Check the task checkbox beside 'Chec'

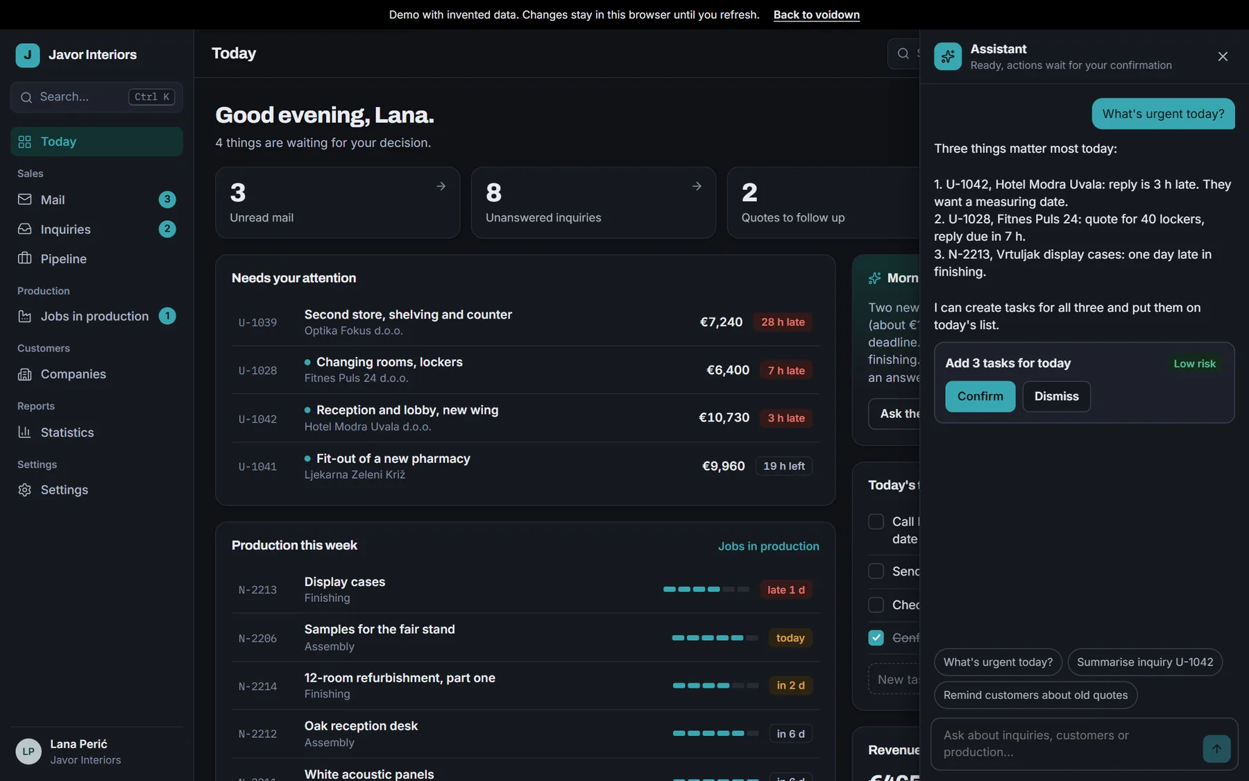(876, 605)
